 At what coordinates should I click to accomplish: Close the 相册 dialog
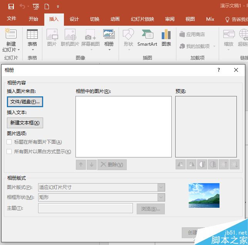(x=236, y=70)
